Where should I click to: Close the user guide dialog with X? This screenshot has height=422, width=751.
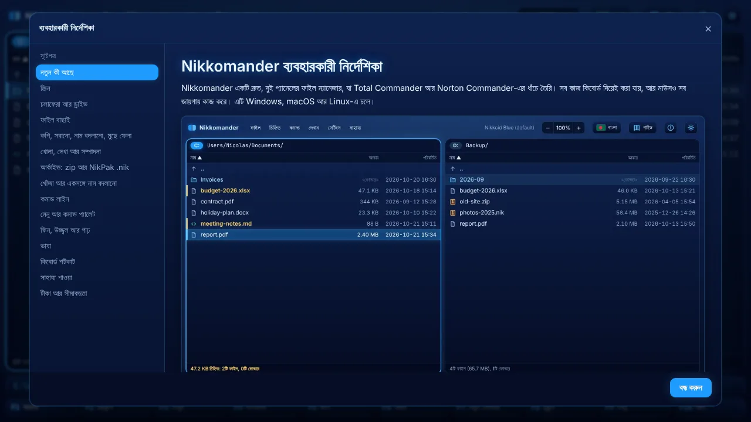[x=708, y=29]
